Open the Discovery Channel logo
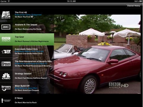 [6, 88]
